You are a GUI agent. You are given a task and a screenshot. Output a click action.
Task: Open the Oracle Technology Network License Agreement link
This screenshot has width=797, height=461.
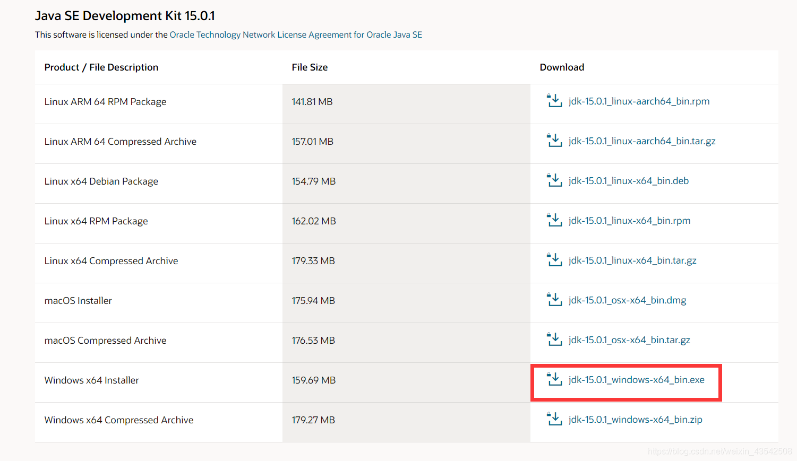coord(296,34)
